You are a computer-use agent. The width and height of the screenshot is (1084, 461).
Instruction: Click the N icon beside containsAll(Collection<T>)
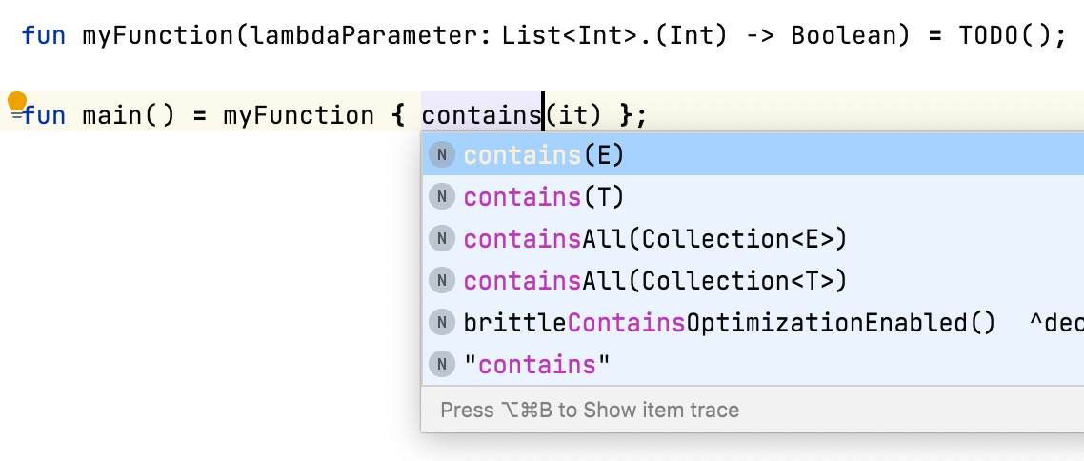pos(441,281)
